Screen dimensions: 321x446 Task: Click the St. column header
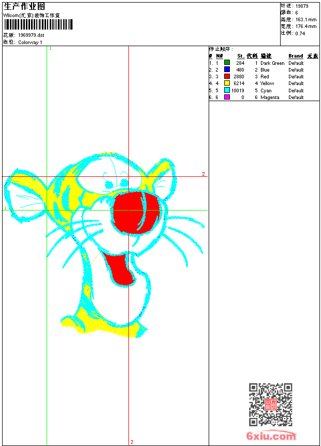(x=241, y=56)
